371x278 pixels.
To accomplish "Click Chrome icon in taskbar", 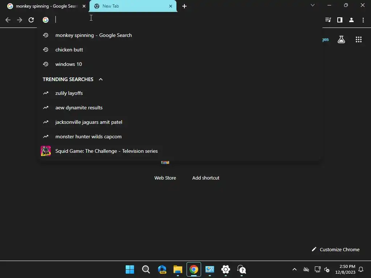I will click(x=194, y=269).
